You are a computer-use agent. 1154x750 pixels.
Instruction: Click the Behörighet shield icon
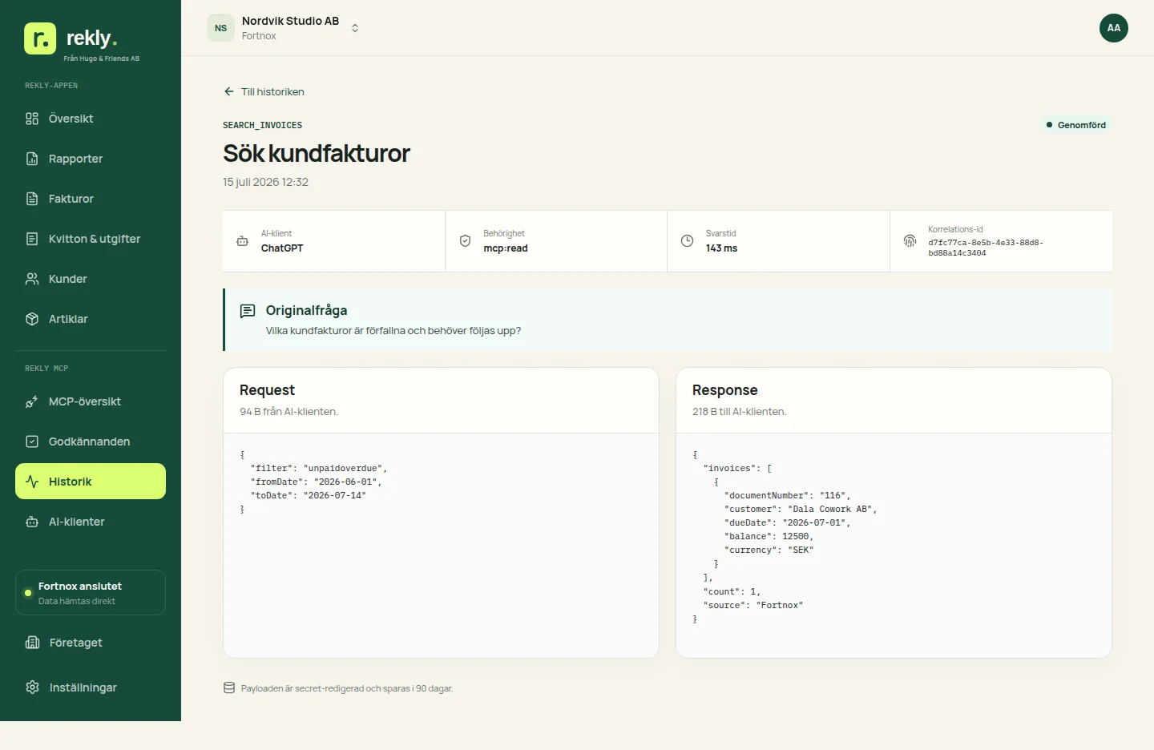pyautogui.click(x=465, y=241)
